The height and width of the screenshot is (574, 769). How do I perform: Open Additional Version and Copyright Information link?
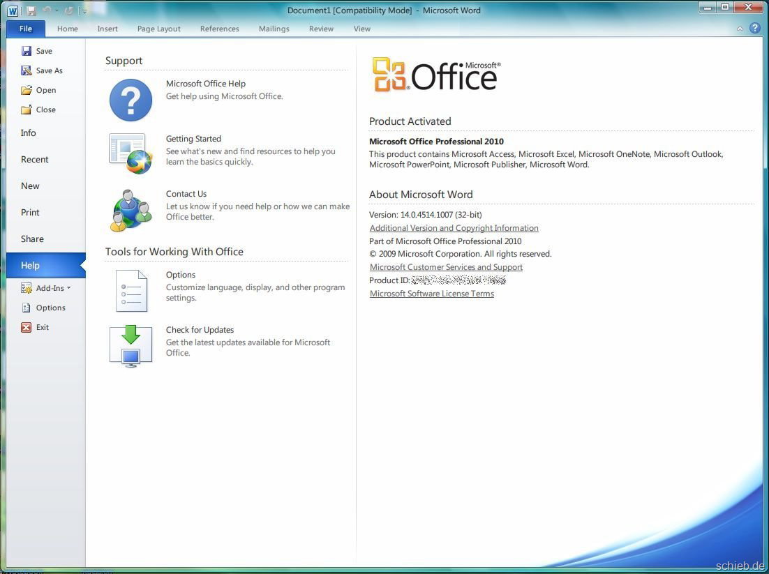[x=454, y=228]
